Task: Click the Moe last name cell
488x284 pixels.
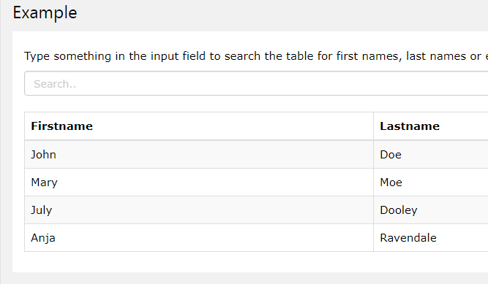Action: pyautogui.click(x=431, y=183)
